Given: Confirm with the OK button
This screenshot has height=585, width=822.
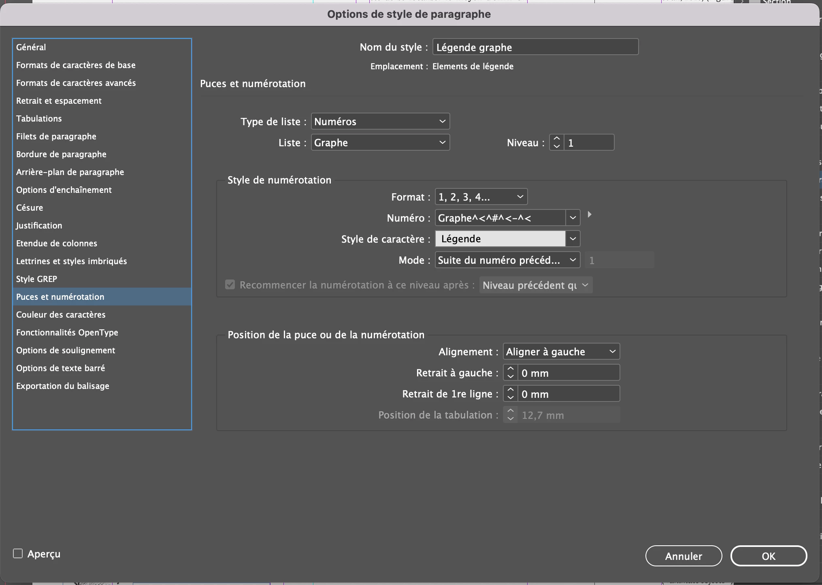Looking at the screenshot, I should 768,556.
